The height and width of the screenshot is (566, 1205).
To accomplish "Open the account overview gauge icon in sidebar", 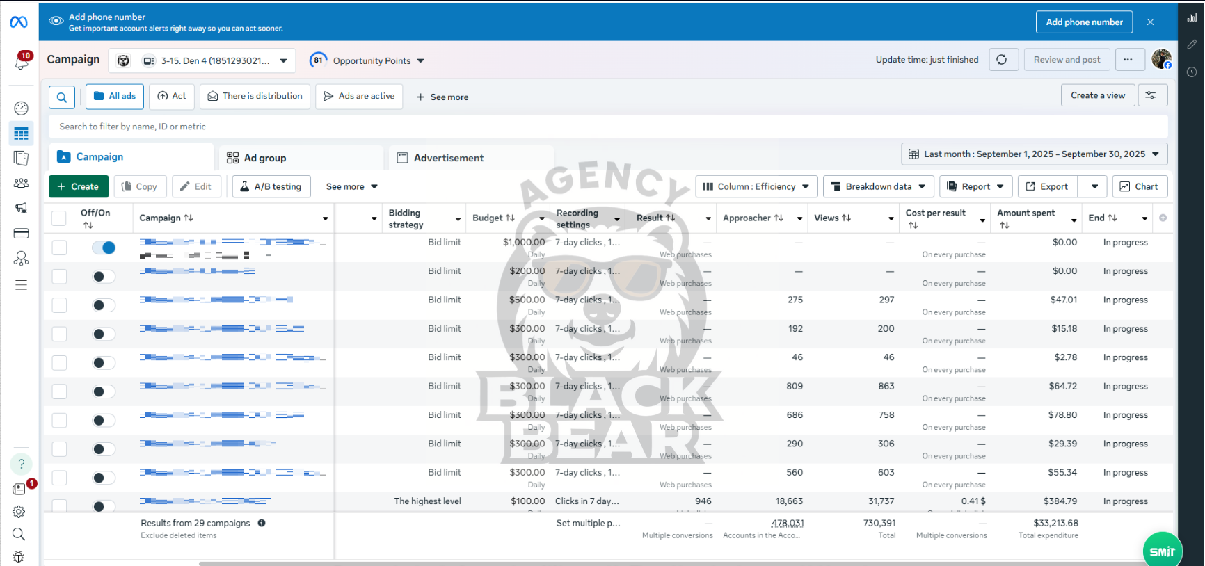I will 21,108.
